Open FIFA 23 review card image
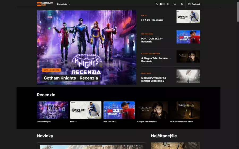The image size is (239, 149). pyautogui.click(x=86, y=110)
